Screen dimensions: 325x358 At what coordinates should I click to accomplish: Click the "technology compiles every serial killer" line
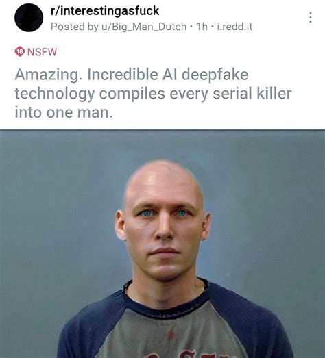(x=153, y=94)
